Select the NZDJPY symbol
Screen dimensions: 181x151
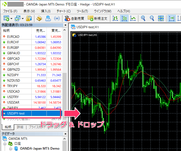click(x=13, y=75)
